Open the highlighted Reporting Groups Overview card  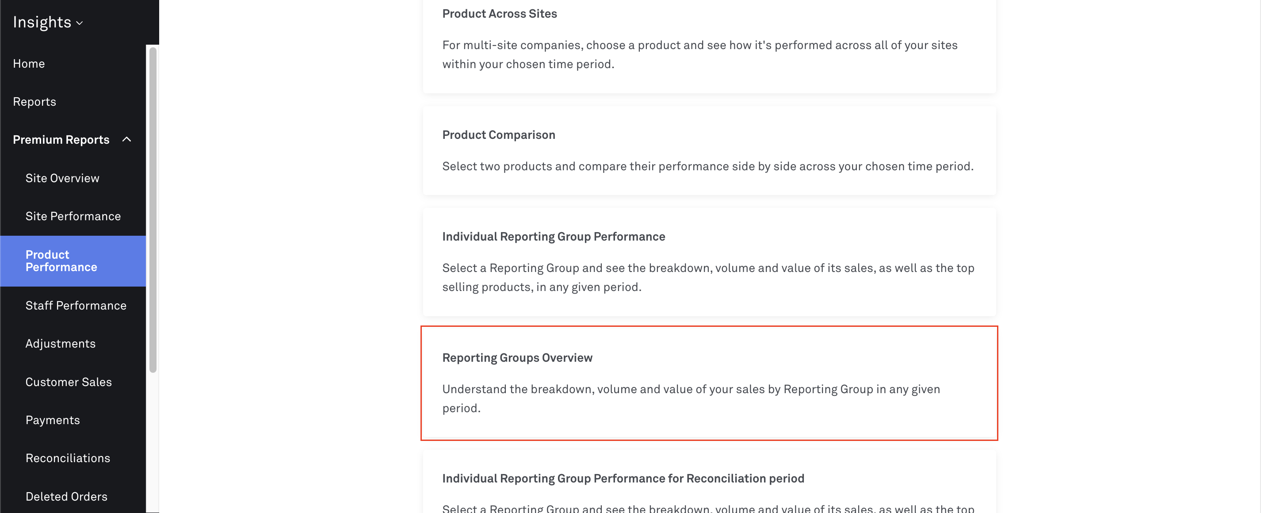click(709, 383)
